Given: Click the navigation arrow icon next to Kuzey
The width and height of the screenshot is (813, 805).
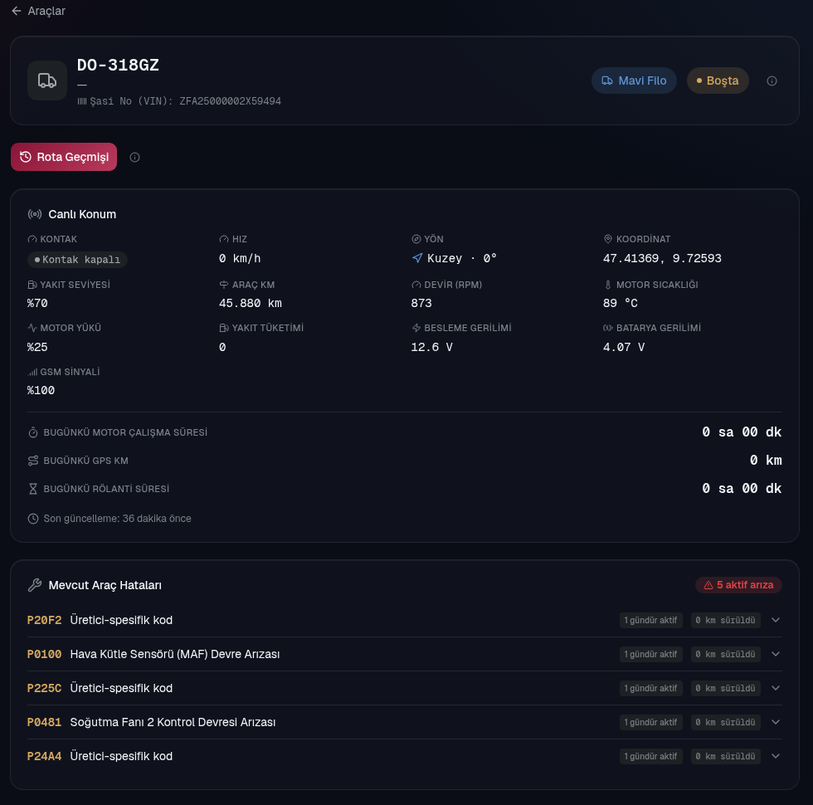Looking at the screenshot, I should click(x=417, y=258).
